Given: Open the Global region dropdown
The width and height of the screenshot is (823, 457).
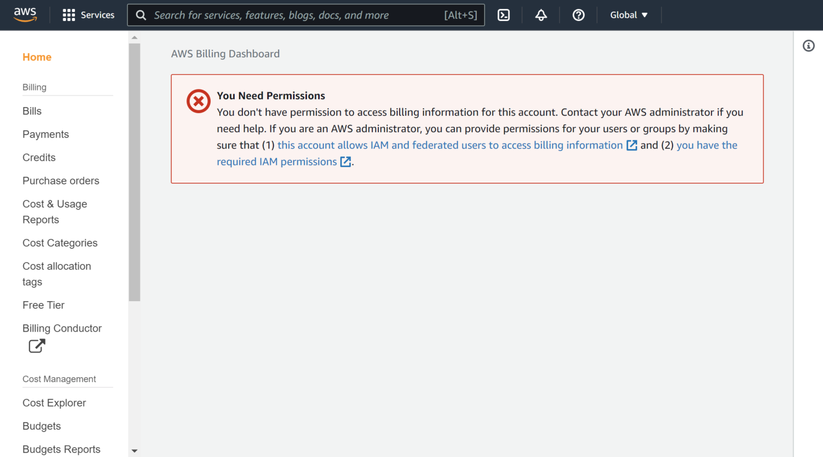Looking at the screenshot, I should [x=629, y=14].
